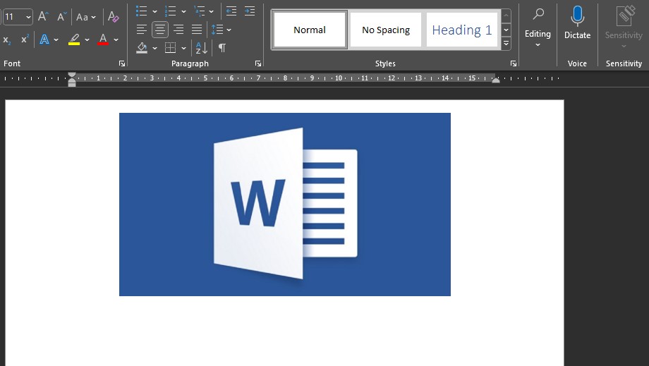649x366 pixels.
Task: Align the paragraph to the right
Action: (178, 30)
